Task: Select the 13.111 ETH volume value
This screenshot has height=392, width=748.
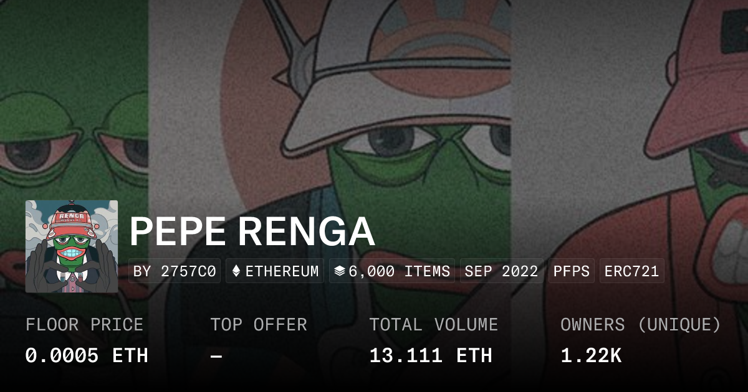Action: pos(431,356)
